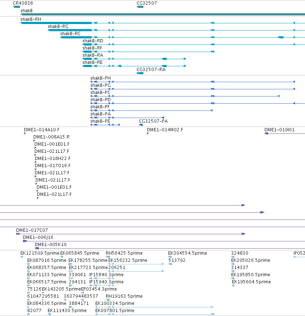Click the RH19163.5prime EST label

124,296
